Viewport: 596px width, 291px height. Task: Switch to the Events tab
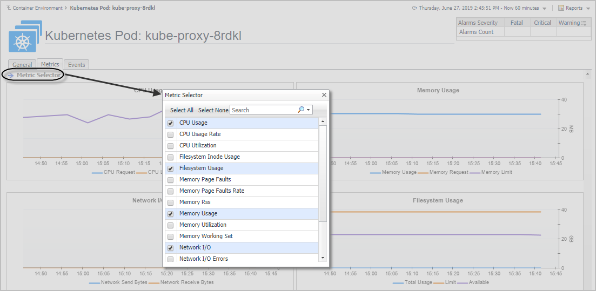point(76,65)
